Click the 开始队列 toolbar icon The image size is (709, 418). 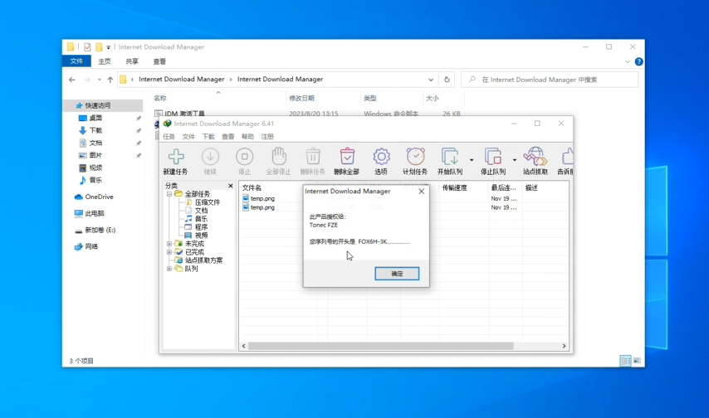[450, 157]
